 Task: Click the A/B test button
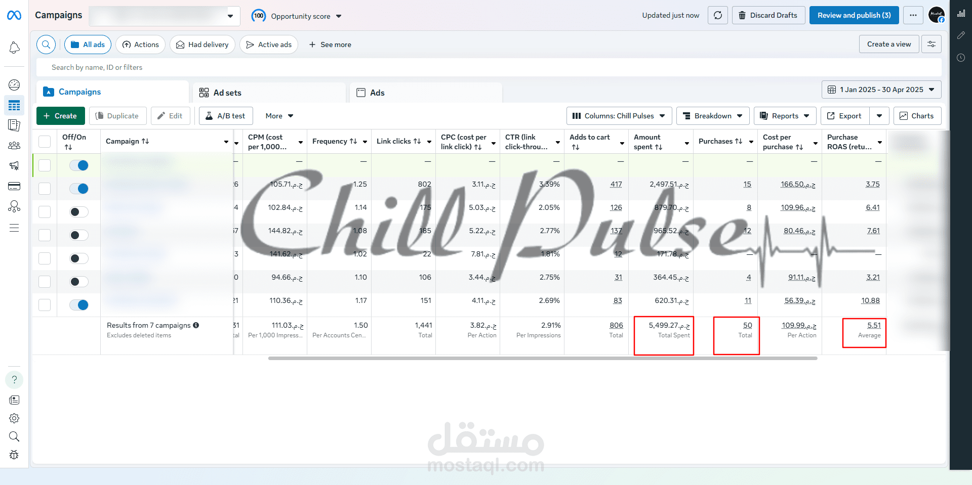point(226,116)
